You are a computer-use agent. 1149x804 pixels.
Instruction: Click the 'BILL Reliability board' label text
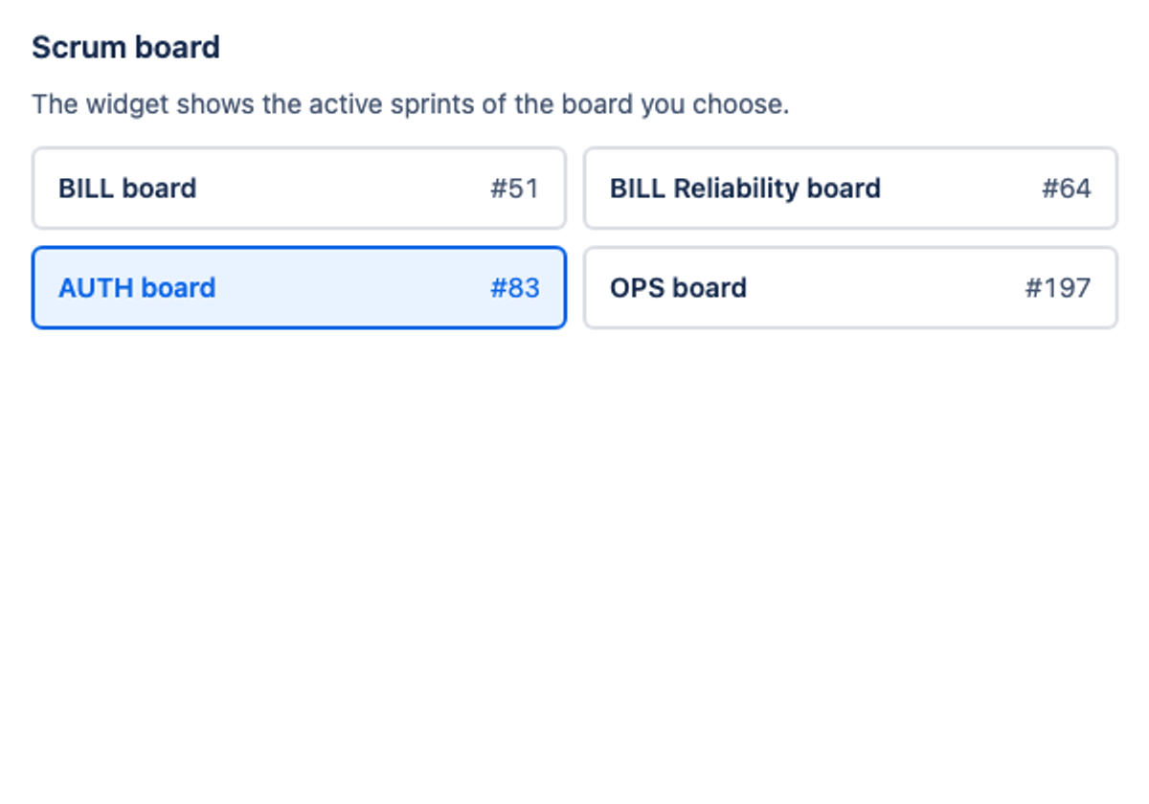point(745,189)
